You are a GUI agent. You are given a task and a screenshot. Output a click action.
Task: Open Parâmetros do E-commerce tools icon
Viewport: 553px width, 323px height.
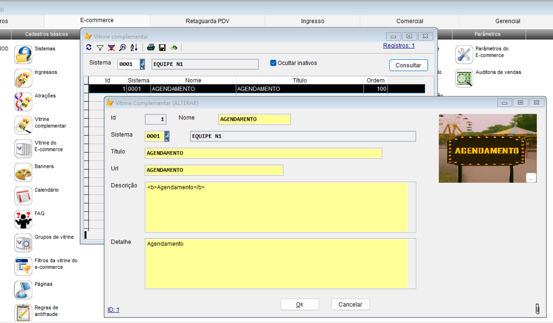[x=464, y=55]
